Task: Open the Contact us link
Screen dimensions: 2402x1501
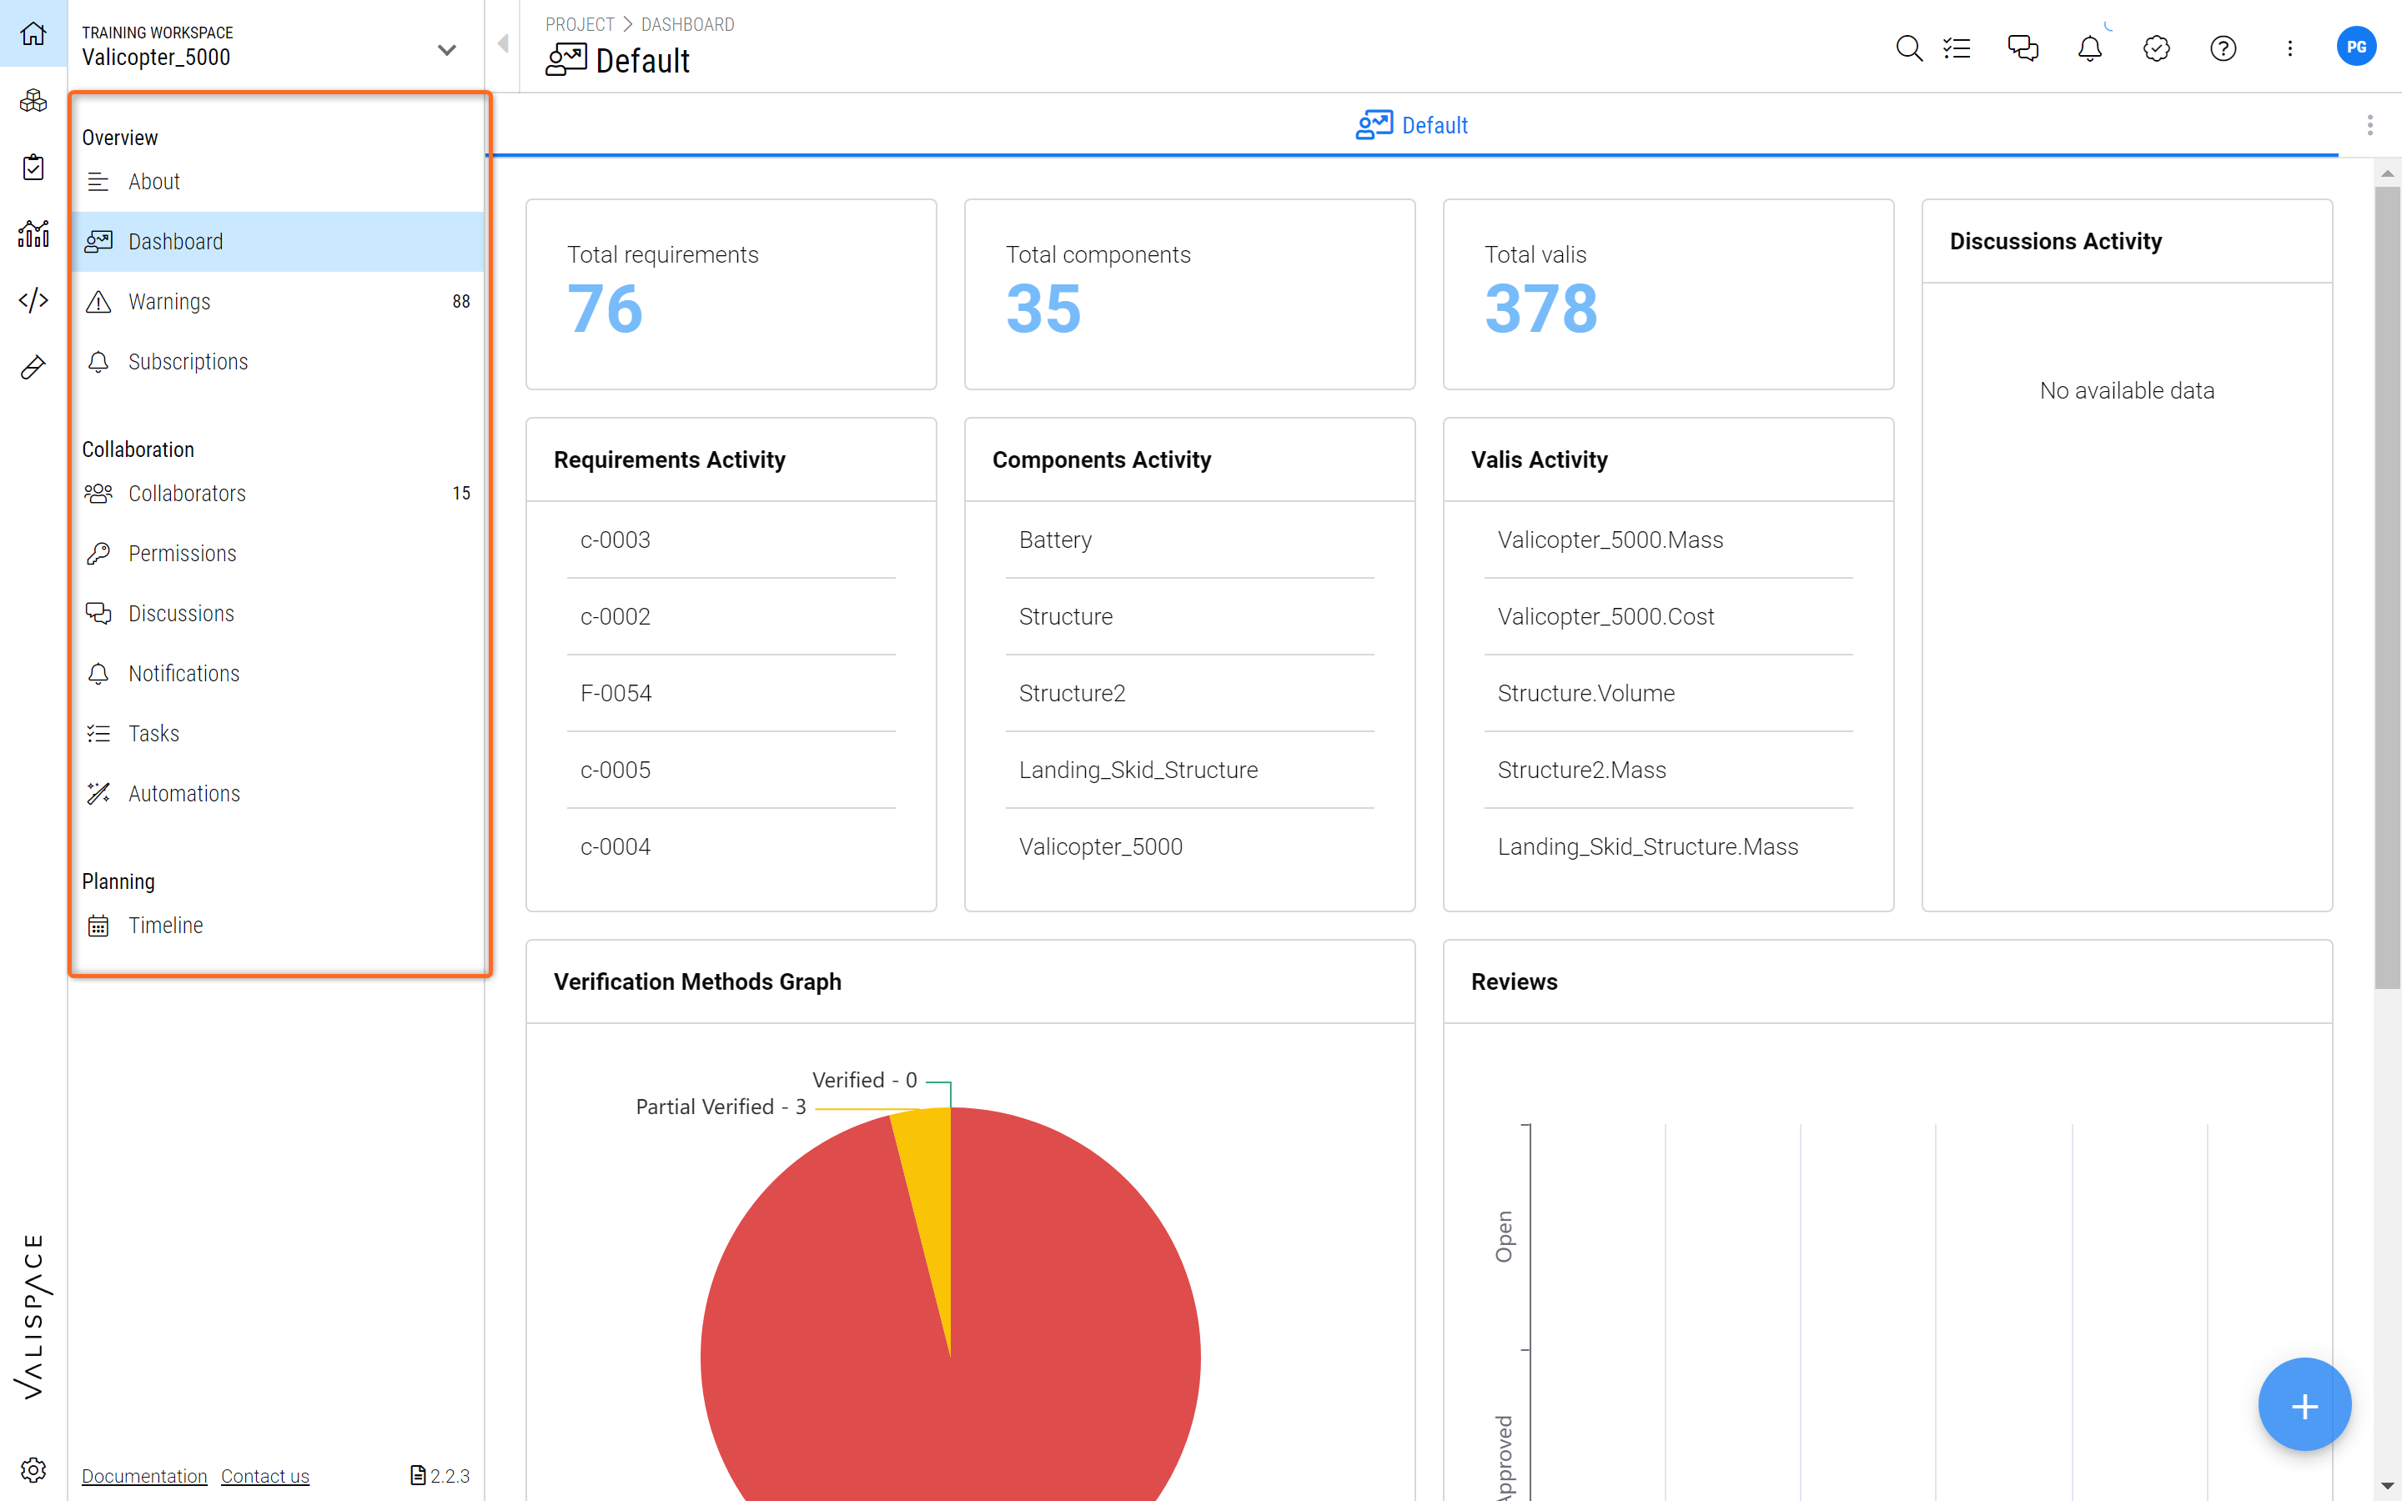Action: coord(265,1476)
